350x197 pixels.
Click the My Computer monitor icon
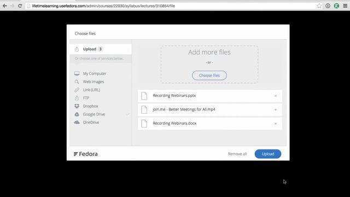pos(77,73)
